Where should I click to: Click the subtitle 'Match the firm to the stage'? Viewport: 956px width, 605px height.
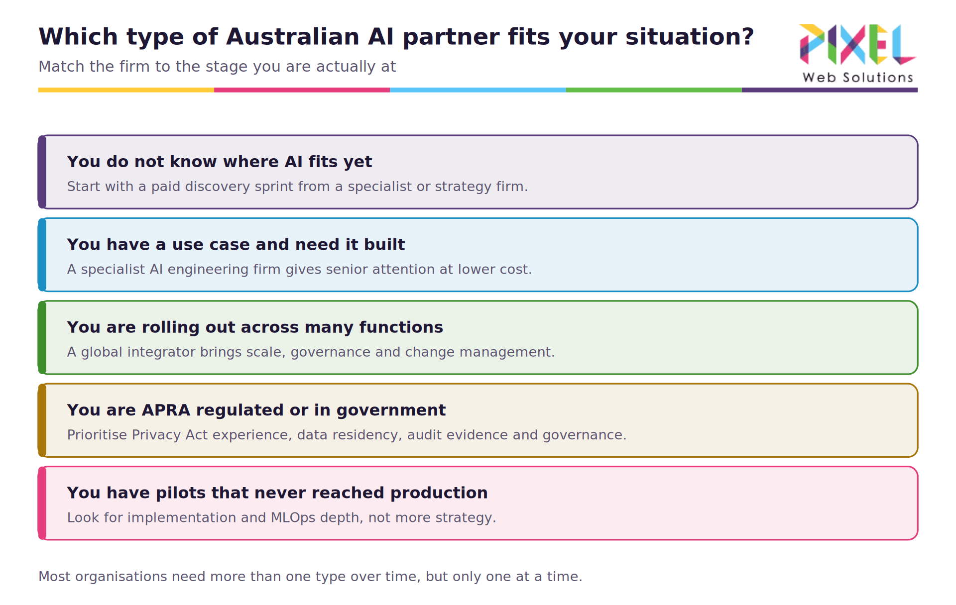(x=217, y=67)
